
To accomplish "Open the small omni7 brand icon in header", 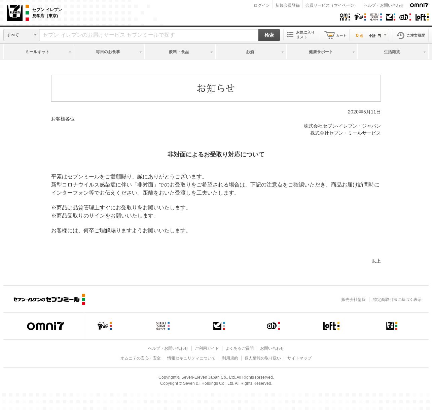I will point(345,17).
